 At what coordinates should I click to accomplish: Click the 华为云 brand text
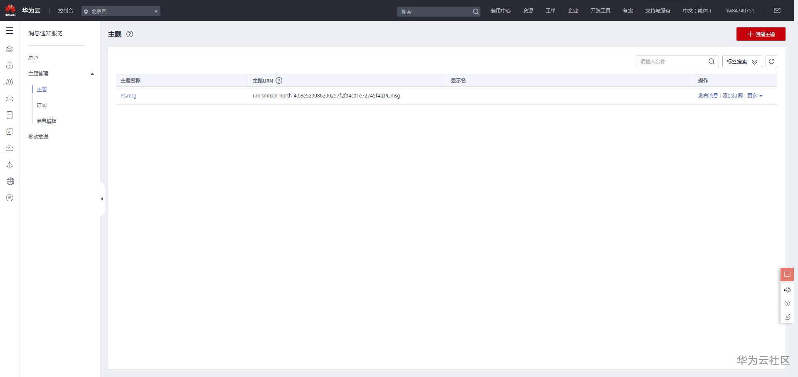(x=31, y=10)
